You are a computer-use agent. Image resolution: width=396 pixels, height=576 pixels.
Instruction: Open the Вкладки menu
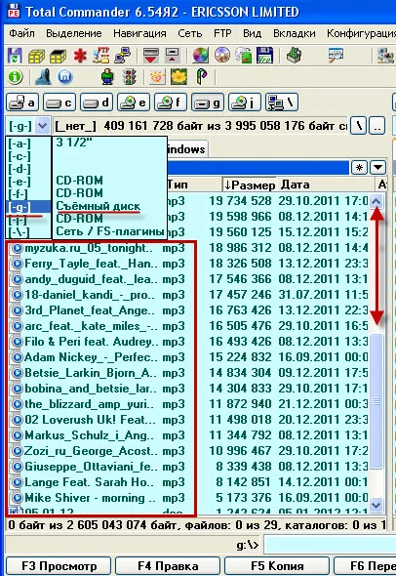coord(295,33)
